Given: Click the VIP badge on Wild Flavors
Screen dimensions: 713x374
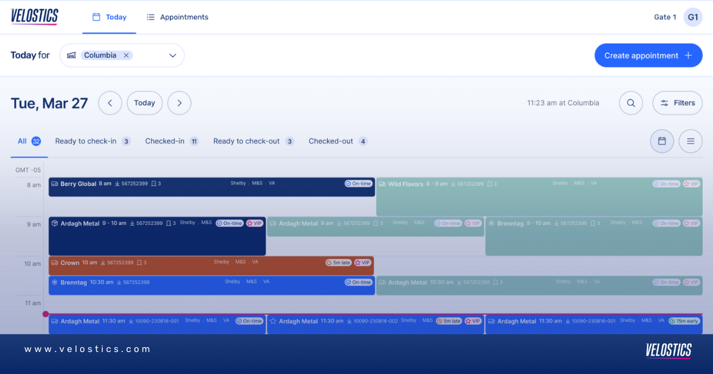Looking at the screenshot, I should coord(691,184).
